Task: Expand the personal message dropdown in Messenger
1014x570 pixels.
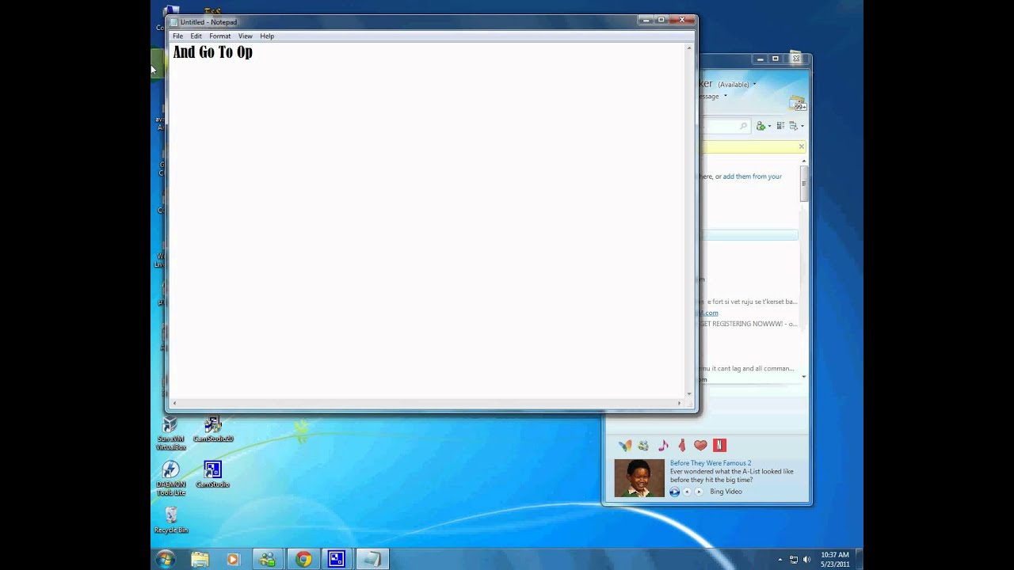Action: (x=725, y=97)
